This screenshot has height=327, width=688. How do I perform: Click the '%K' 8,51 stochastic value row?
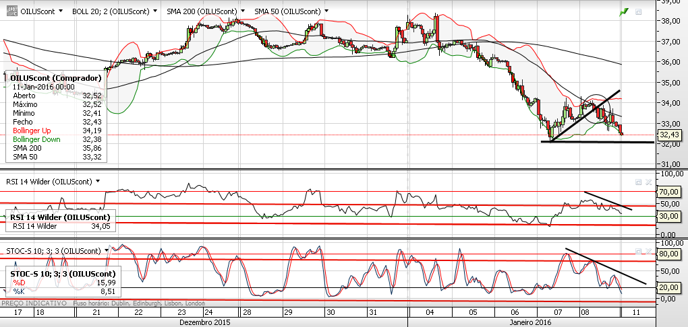(x=65, y=291)
